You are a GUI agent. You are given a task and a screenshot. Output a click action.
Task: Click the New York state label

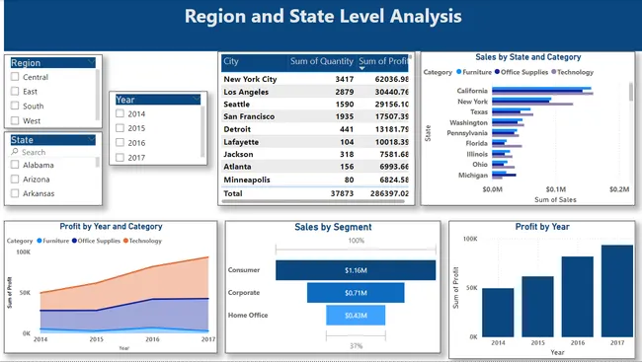(472, 102)
